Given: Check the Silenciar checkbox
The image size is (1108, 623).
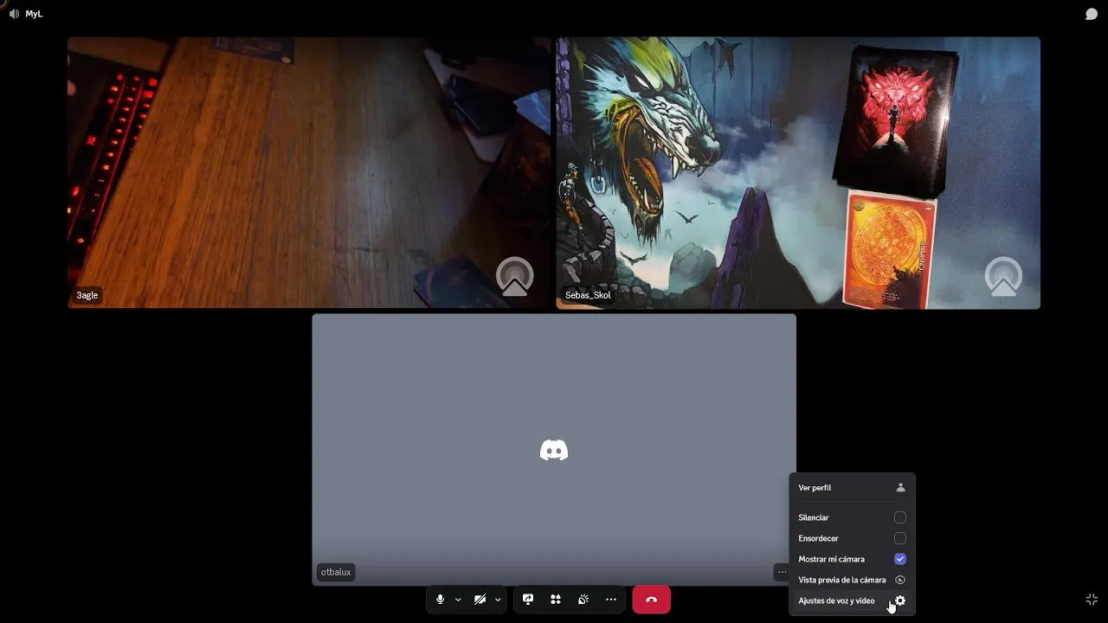Looking at the screenshot, I should [x=900, y=517].
